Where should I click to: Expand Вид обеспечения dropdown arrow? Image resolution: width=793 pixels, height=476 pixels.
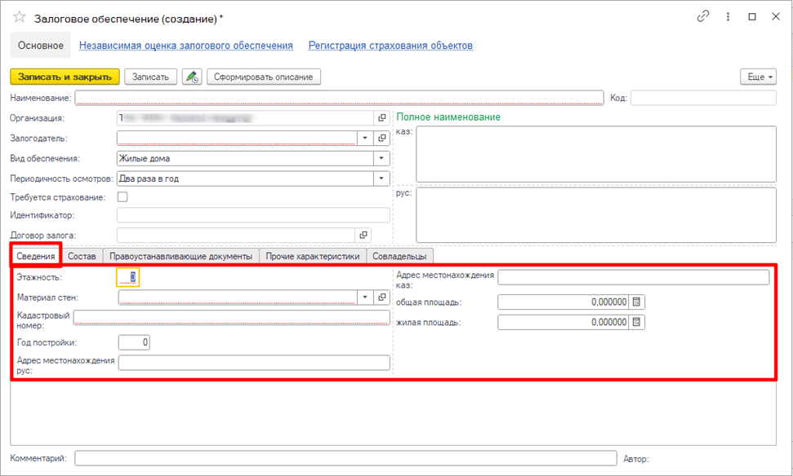381,158
